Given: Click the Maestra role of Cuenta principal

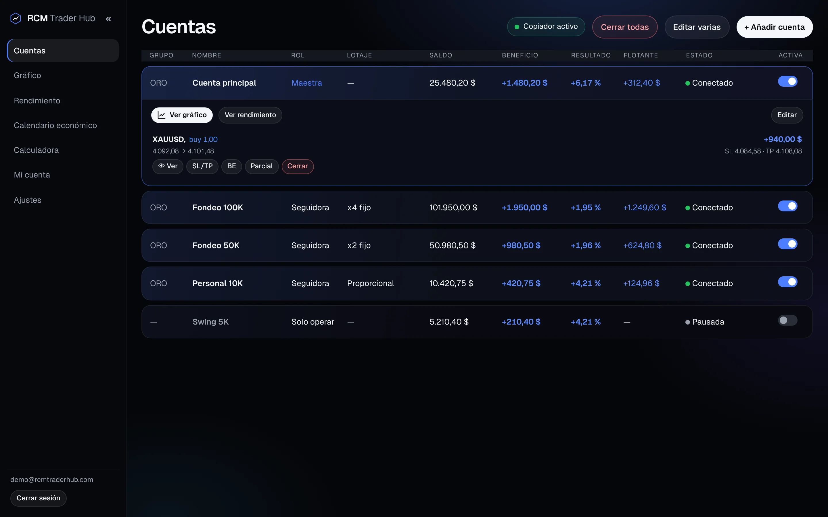Looking at the screenshot, I should pos(306,83).
